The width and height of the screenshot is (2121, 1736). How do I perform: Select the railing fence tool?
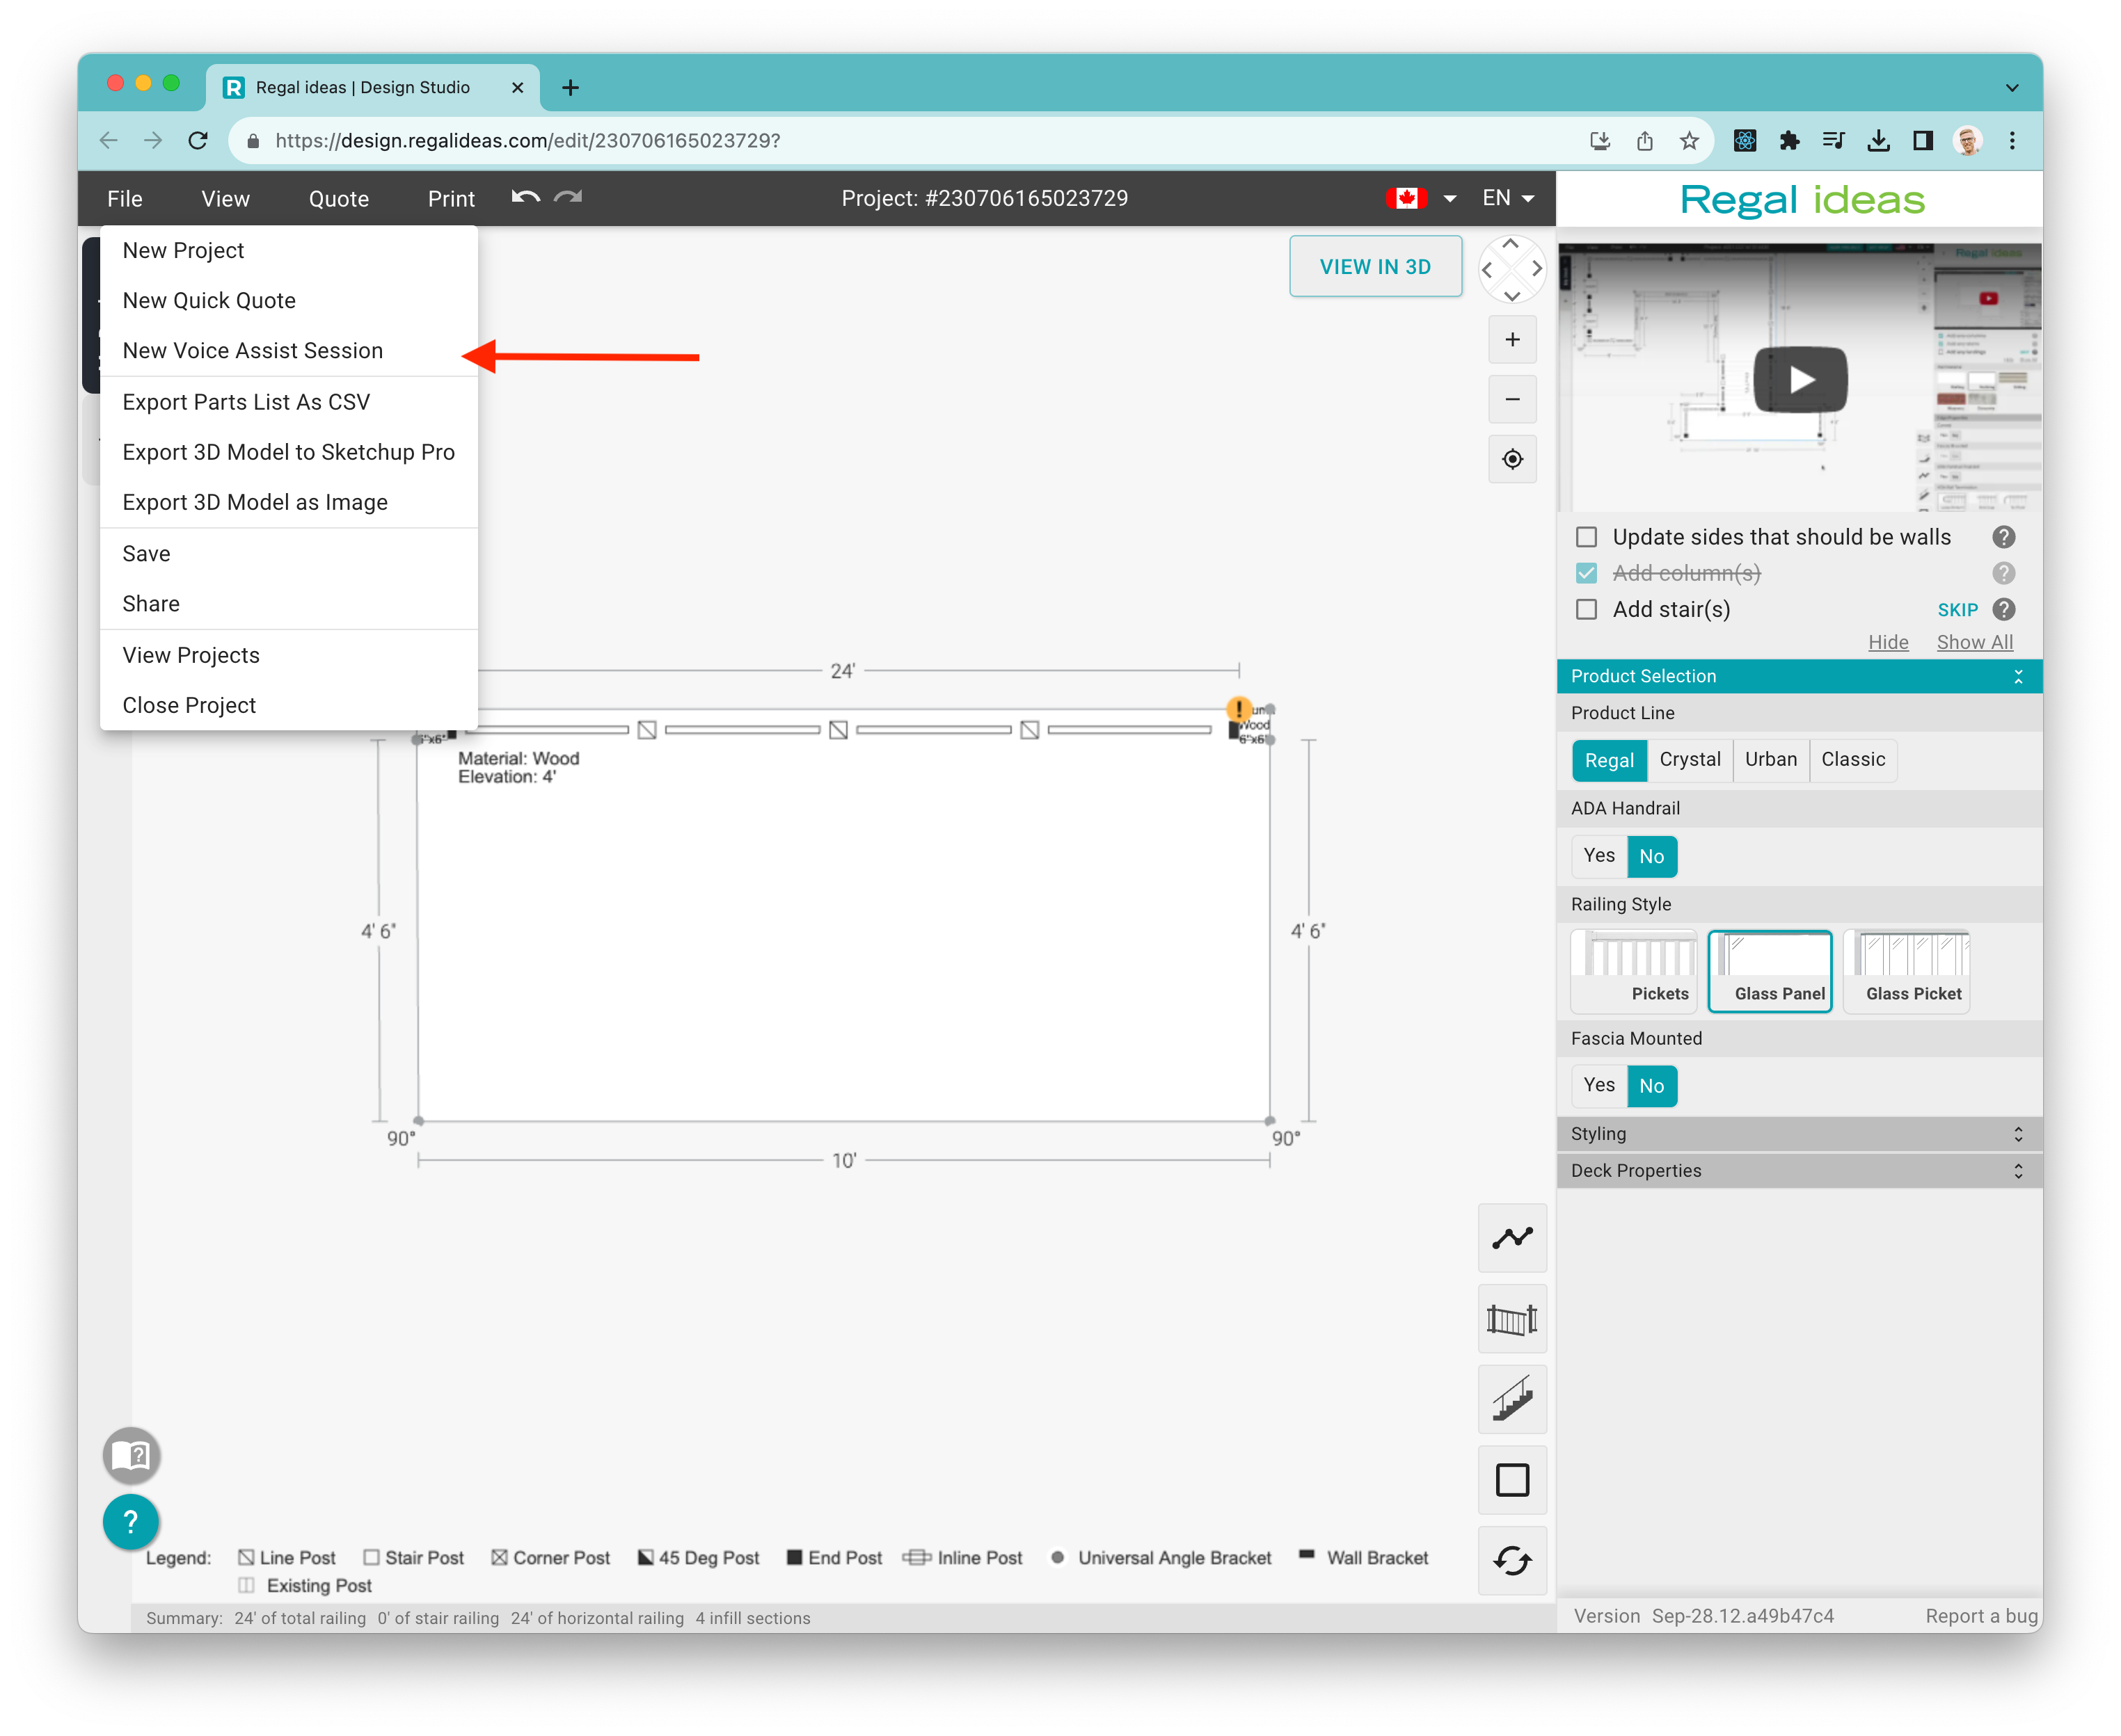(1511, 1319)
